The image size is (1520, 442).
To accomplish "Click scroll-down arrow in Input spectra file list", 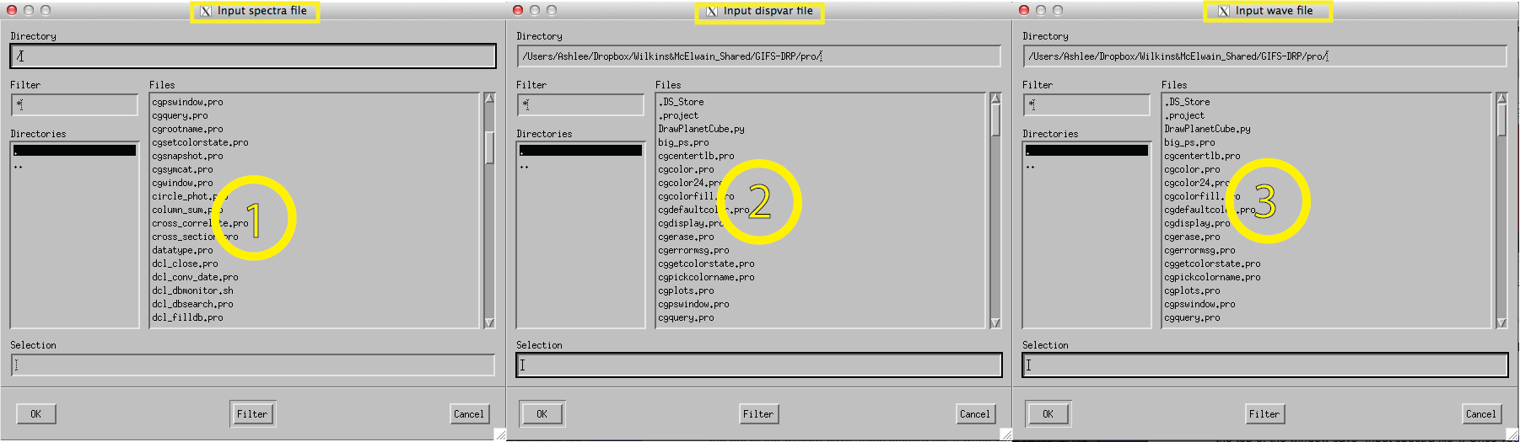I will [x=489, y=322].
